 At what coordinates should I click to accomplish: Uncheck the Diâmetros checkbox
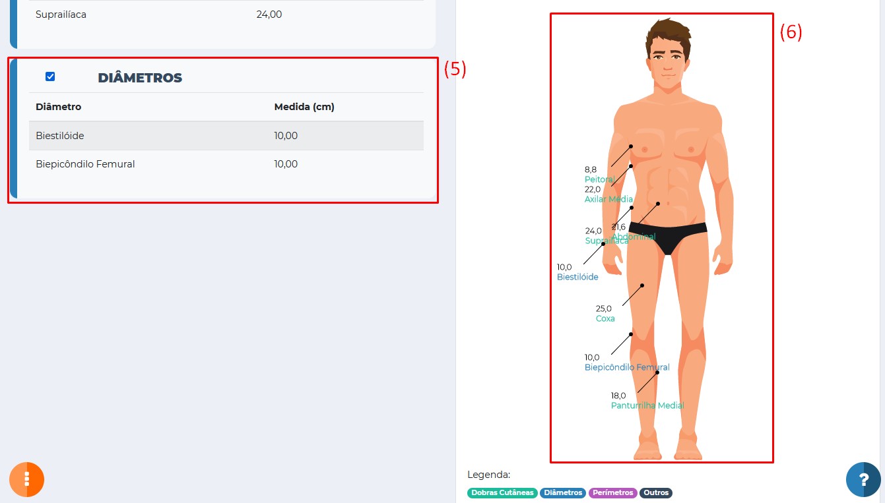[50, 77]
